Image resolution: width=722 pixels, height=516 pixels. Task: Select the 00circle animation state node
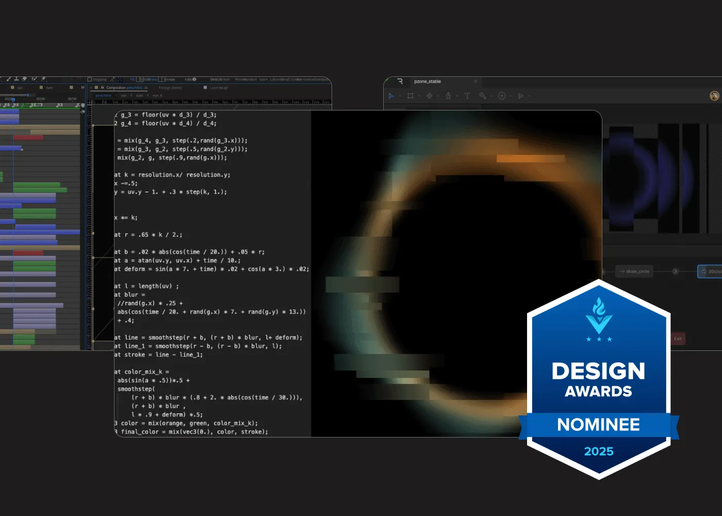tap(710, 271)
